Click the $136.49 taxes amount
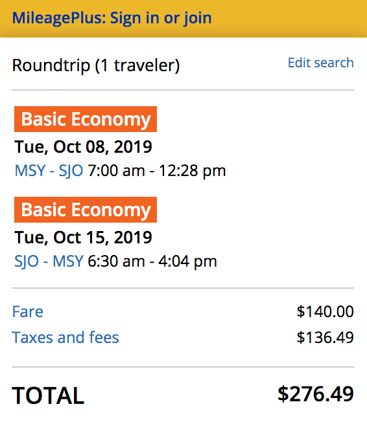Screen dimensions: 367x422 point(326,337)
